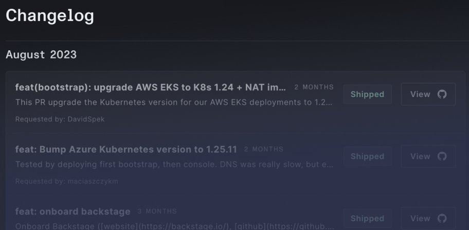This screenshot has width=469, height=230.
Task: Open the 'Bump Azure Kubernetes version to 1.25.11' title
Action: [126, 149]
